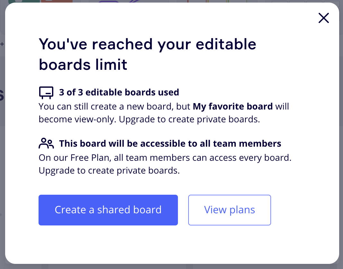Click the "3 of 3 editable boards used" label

coord(119,93)
